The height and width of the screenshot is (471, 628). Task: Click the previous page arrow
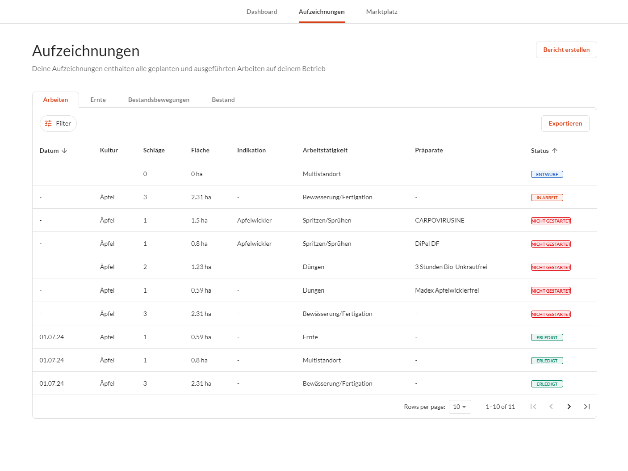coord(551,407)
